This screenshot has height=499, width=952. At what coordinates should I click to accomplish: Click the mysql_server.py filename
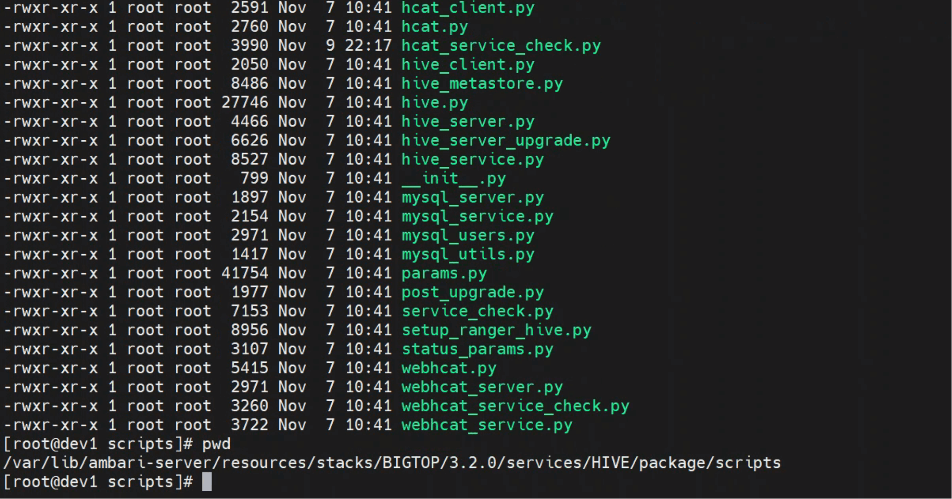click(x=472, y=197)
